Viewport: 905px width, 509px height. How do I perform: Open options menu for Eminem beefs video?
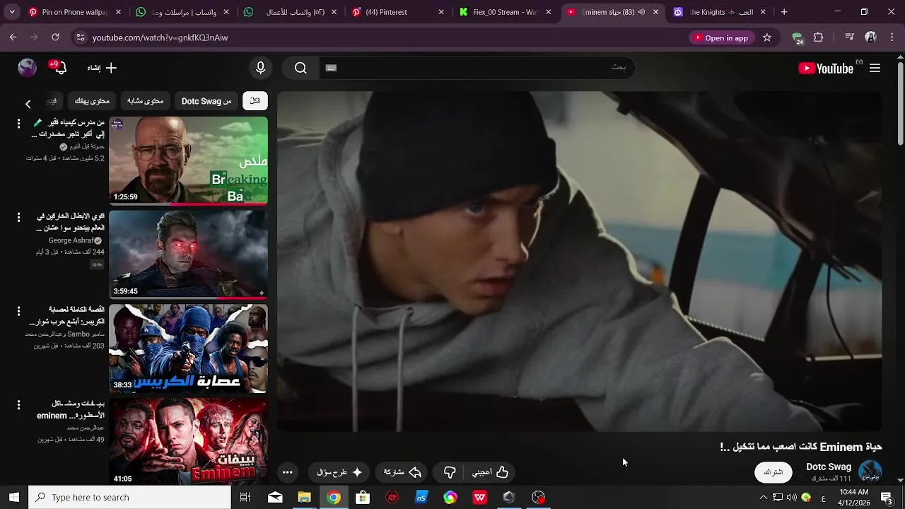point(18,405)
